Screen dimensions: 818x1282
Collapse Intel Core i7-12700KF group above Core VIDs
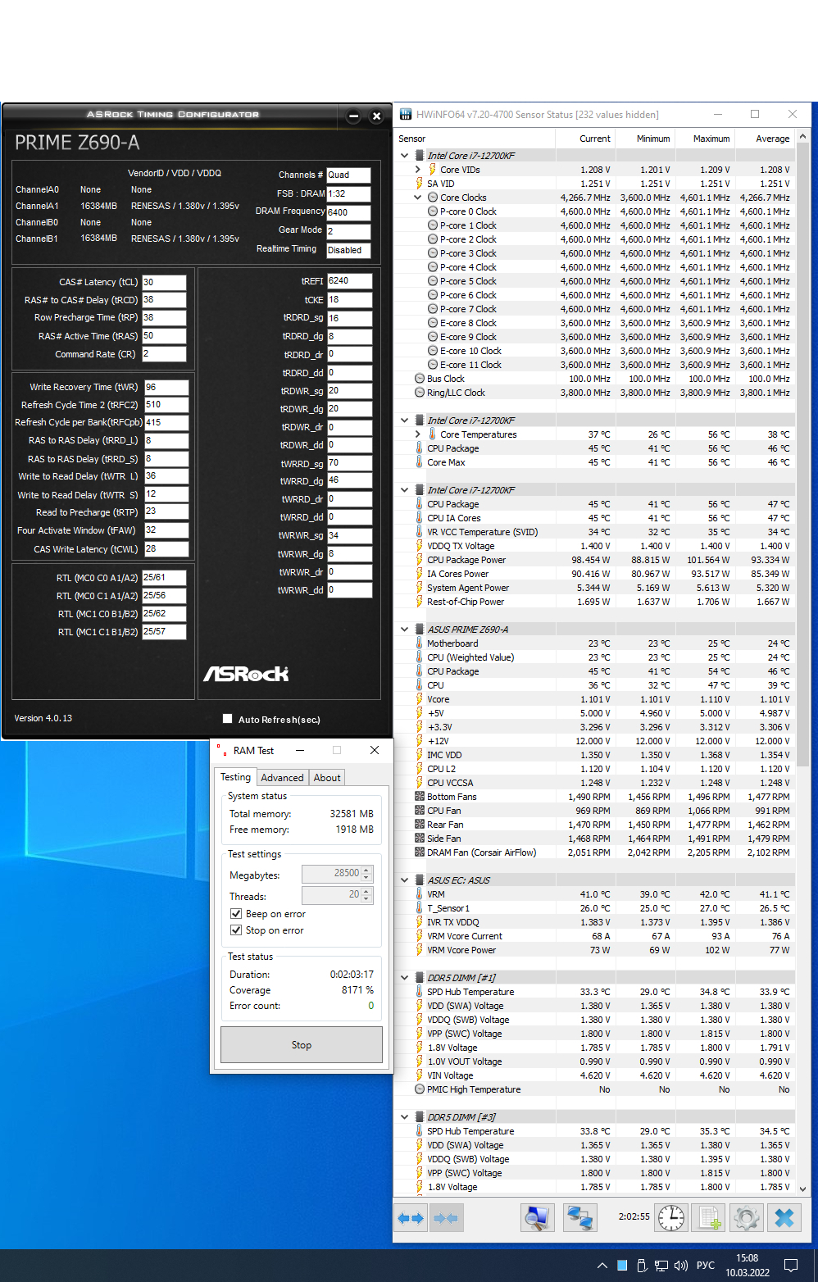tap(405, 156)
